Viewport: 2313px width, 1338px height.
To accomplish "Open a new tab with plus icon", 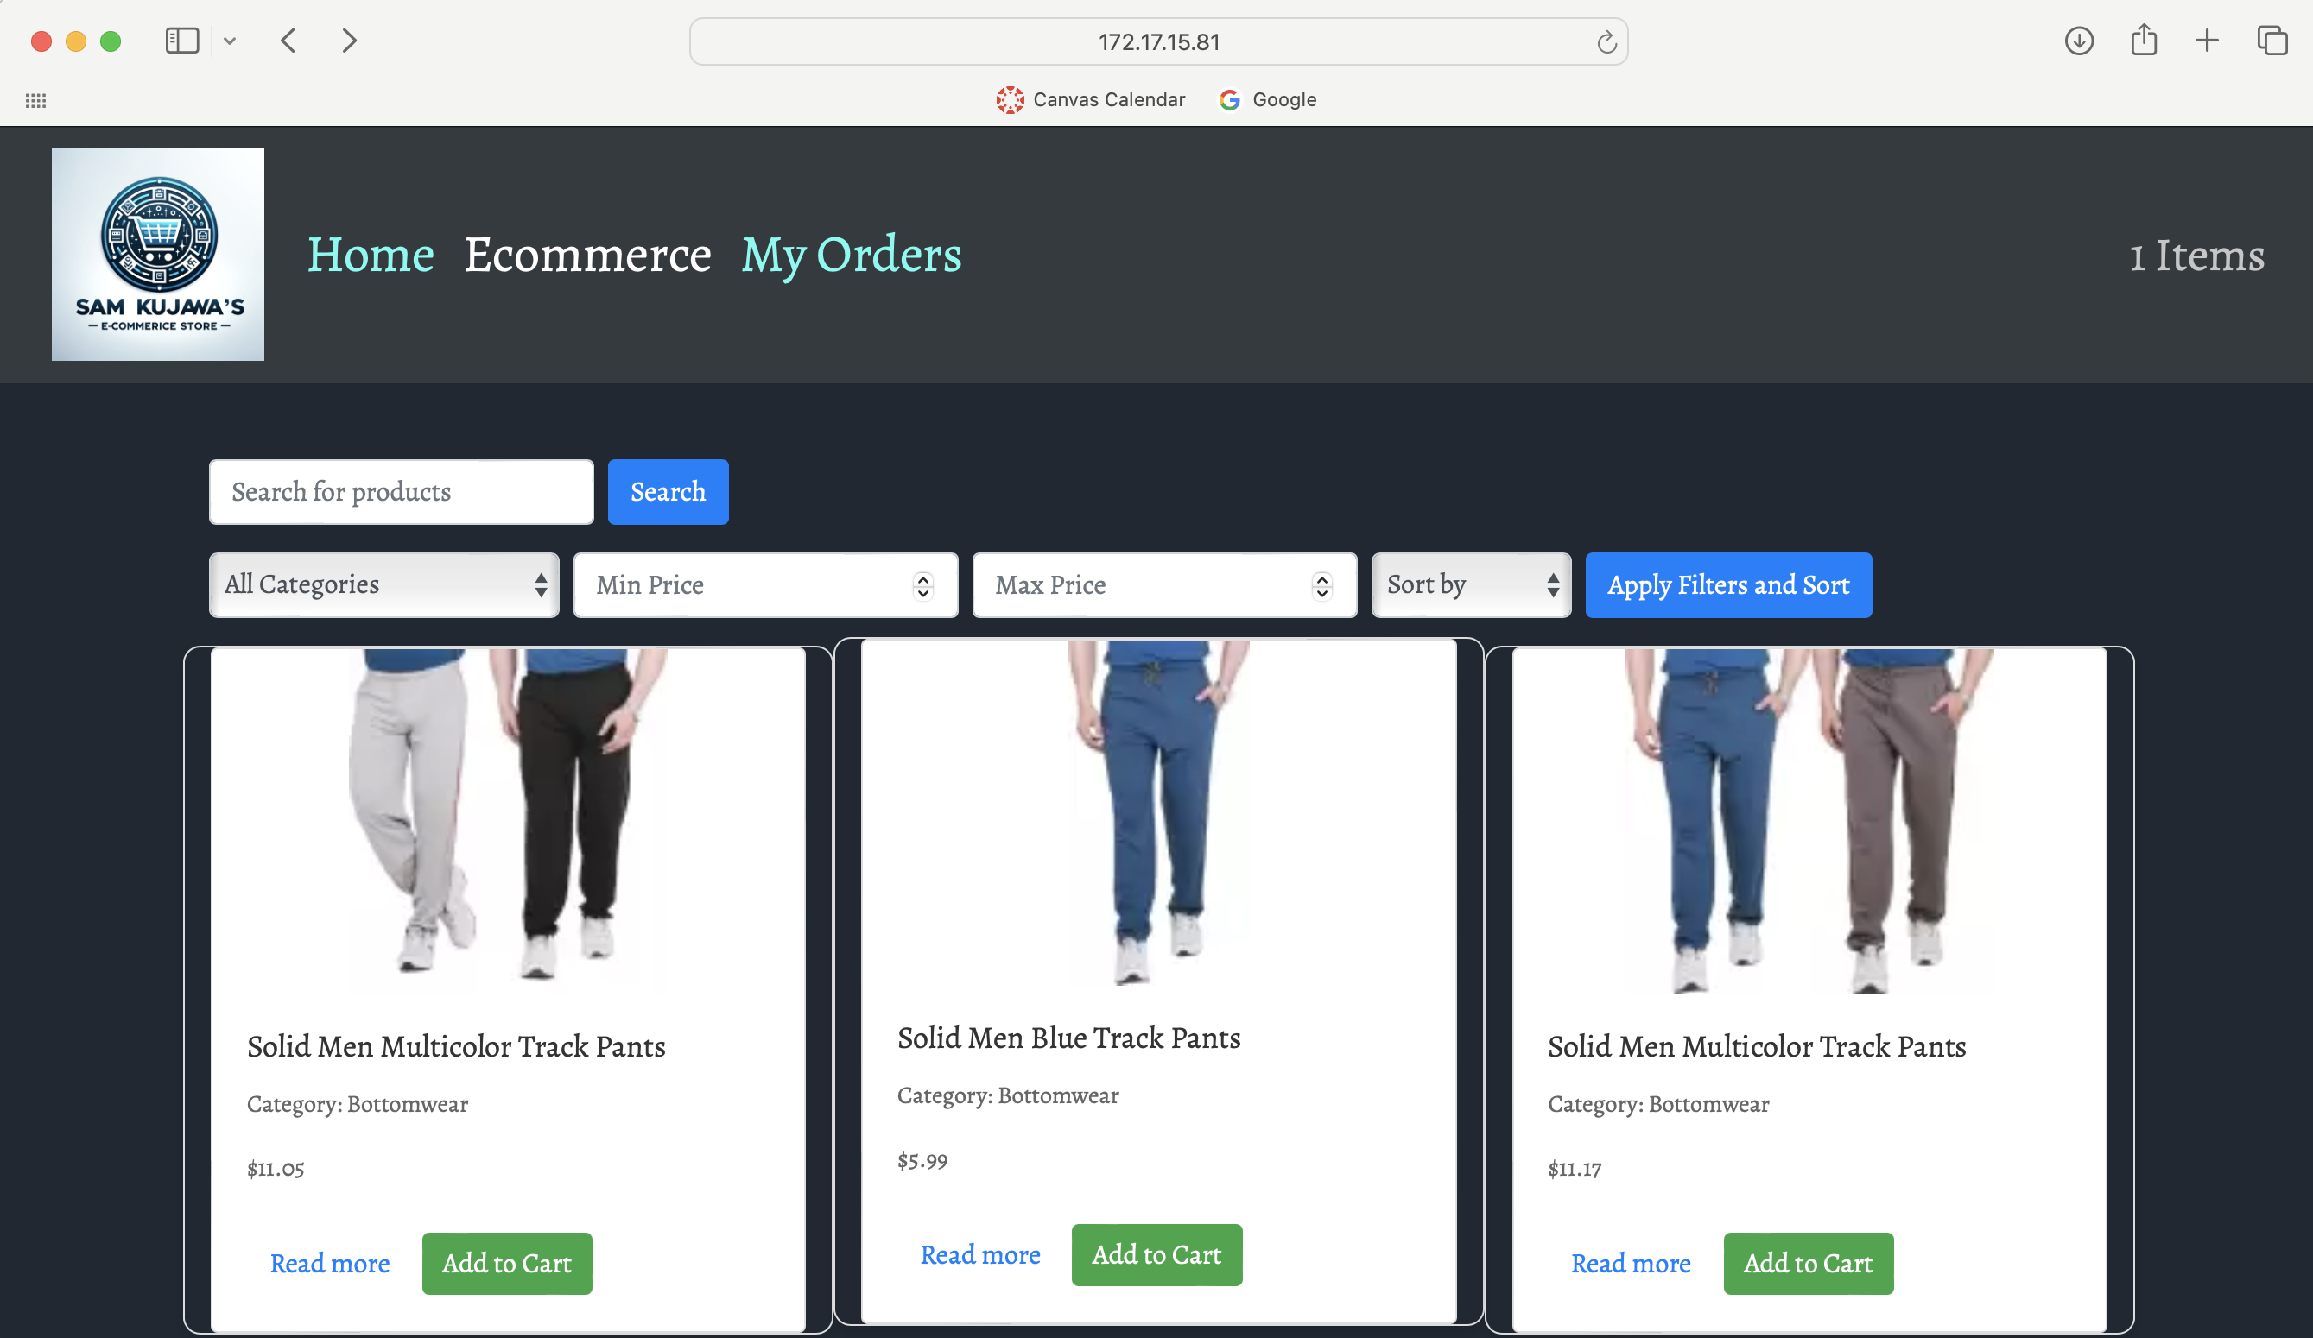I will 2207,41.
